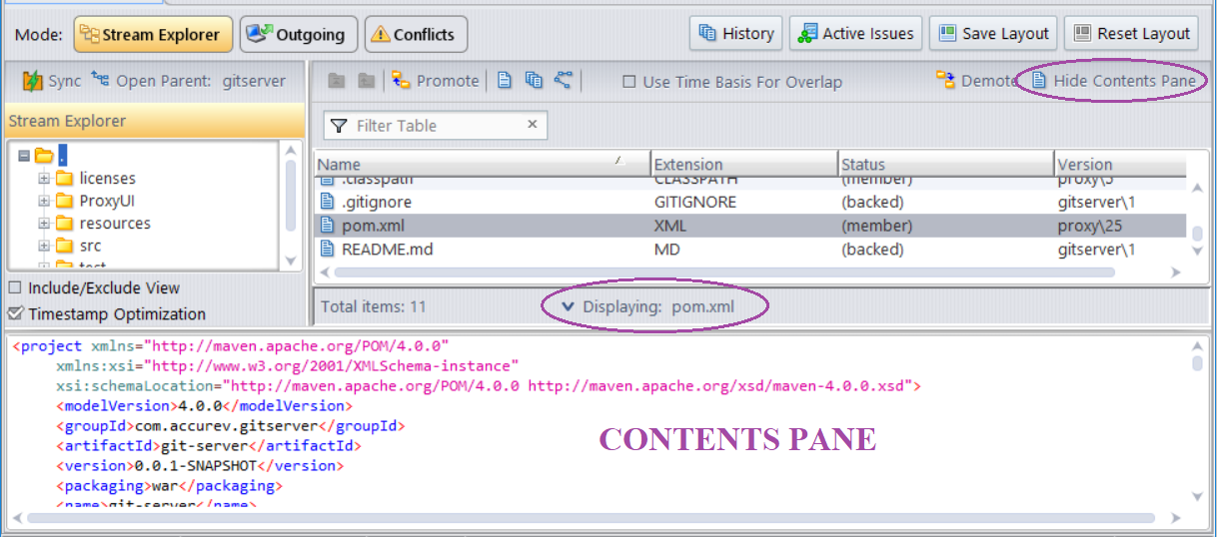
Task: Click the Promote toolbar button
Action: pyautogui.click(x=436, y=81)
